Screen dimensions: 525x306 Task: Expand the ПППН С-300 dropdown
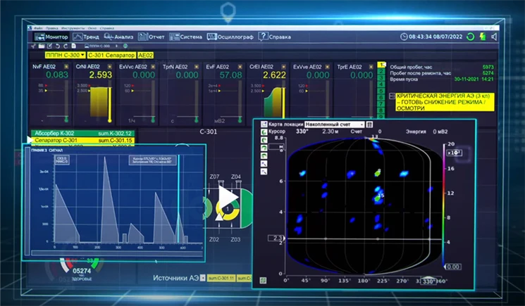coord(65,55)
